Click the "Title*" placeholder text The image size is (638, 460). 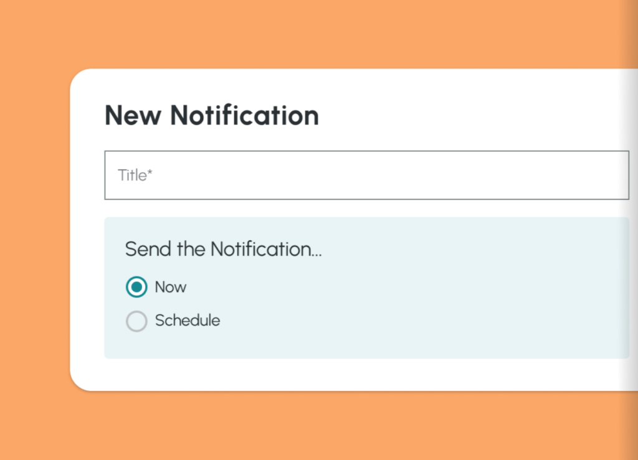click(135, 176)
